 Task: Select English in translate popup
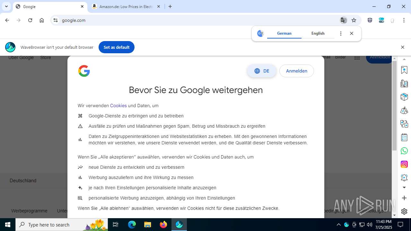coord(318,33)
